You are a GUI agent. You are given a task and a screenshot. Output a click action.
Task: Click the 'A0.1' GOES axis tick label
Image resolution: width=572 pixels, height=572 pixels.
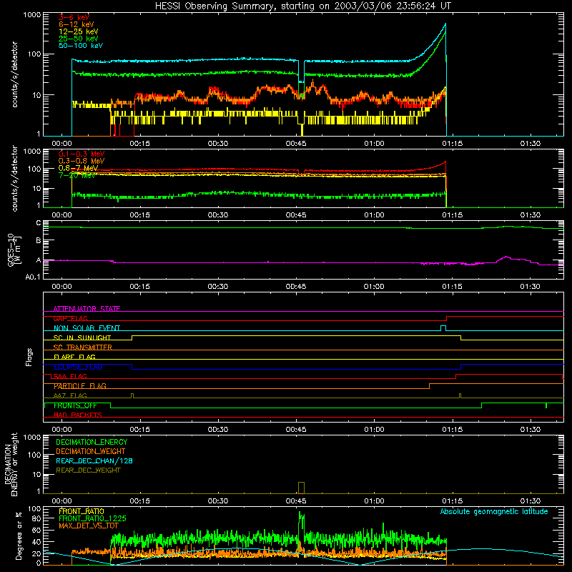tap(33, 277)
